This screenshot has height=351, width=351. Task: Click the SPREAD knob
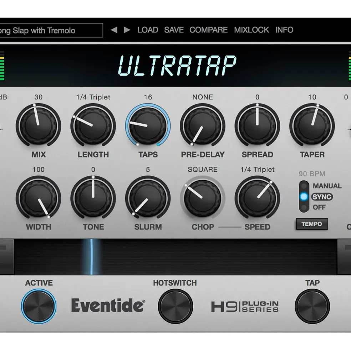tap(257, 125)
